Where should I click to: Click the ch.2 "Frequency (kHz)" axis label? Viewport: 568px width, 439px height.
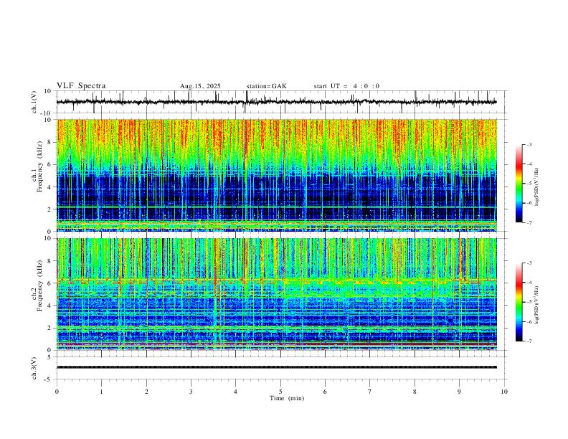[x=40, y=285]
